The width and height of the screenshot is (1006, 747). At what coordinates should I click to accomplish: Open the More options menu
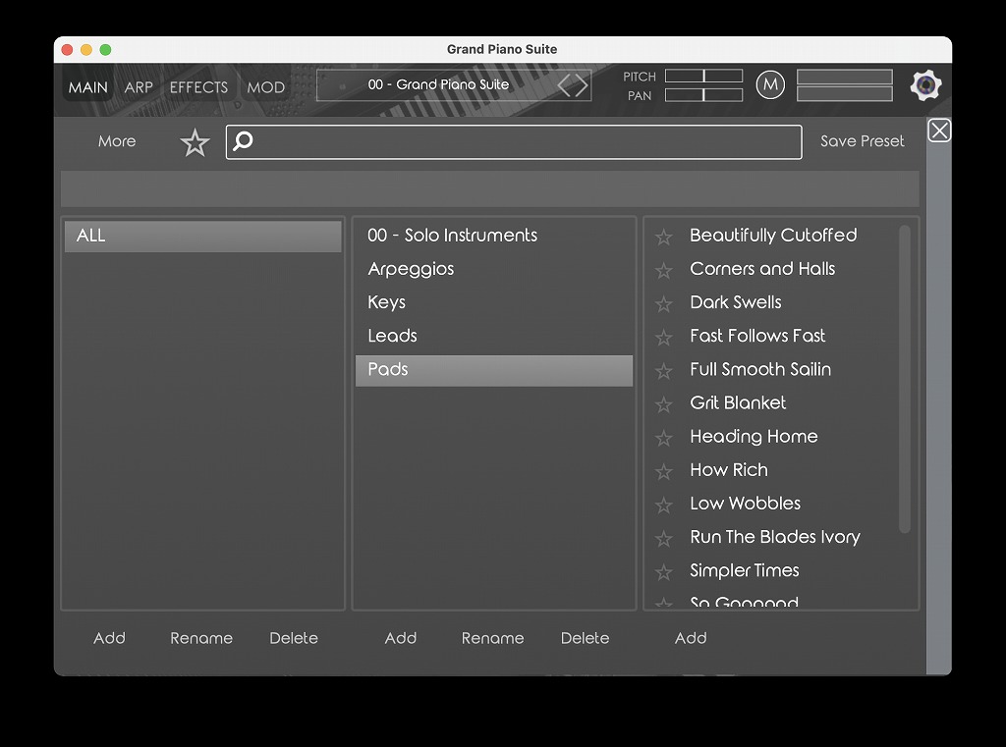click(x=117, y=141)
